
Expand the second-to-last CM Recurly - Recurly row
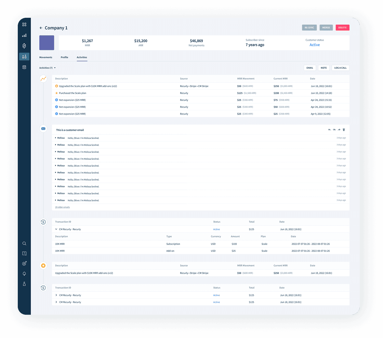56,295
